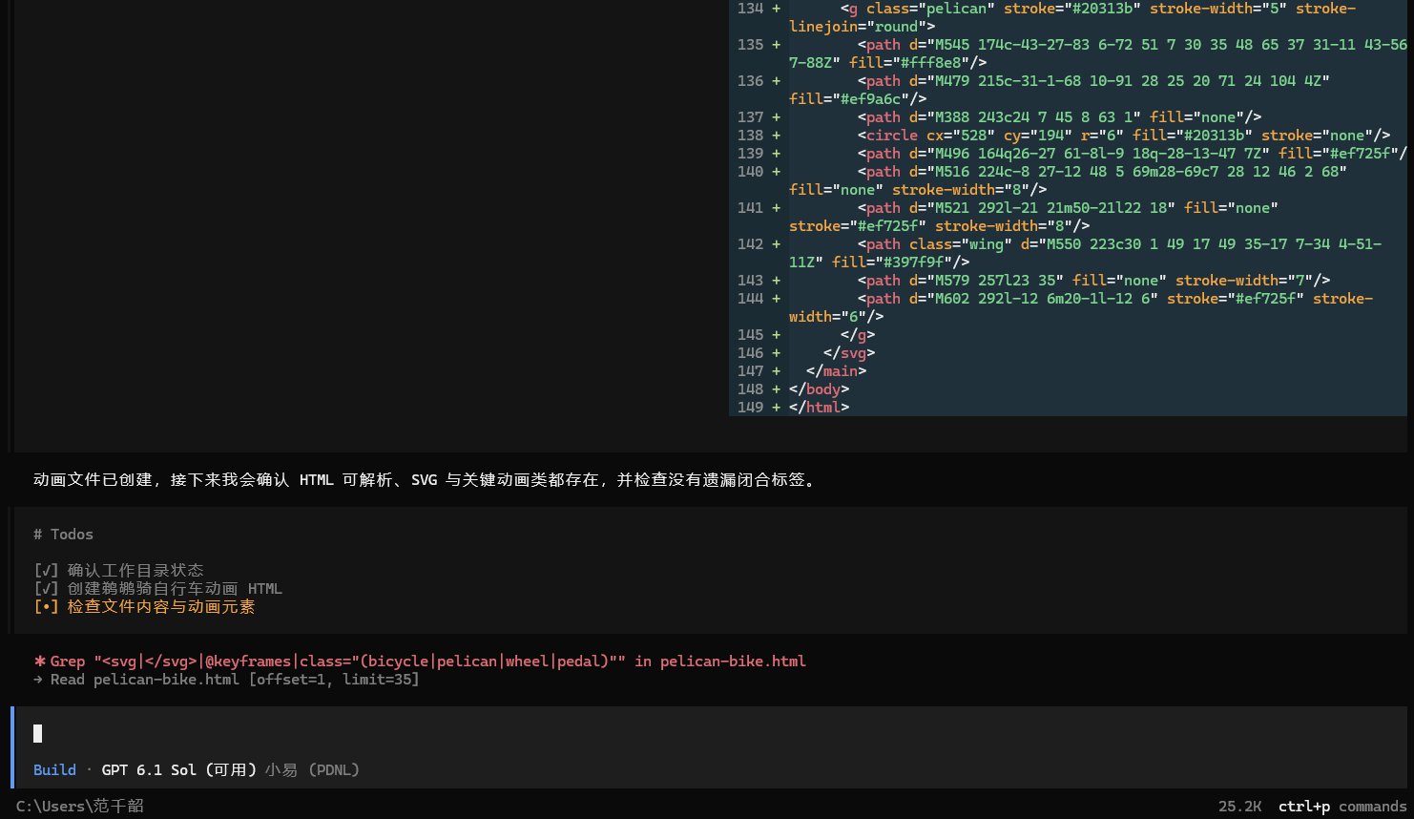The image size is (1414, 819).
Task: Click the plus marker on line 142
Action: pos(776,243)
